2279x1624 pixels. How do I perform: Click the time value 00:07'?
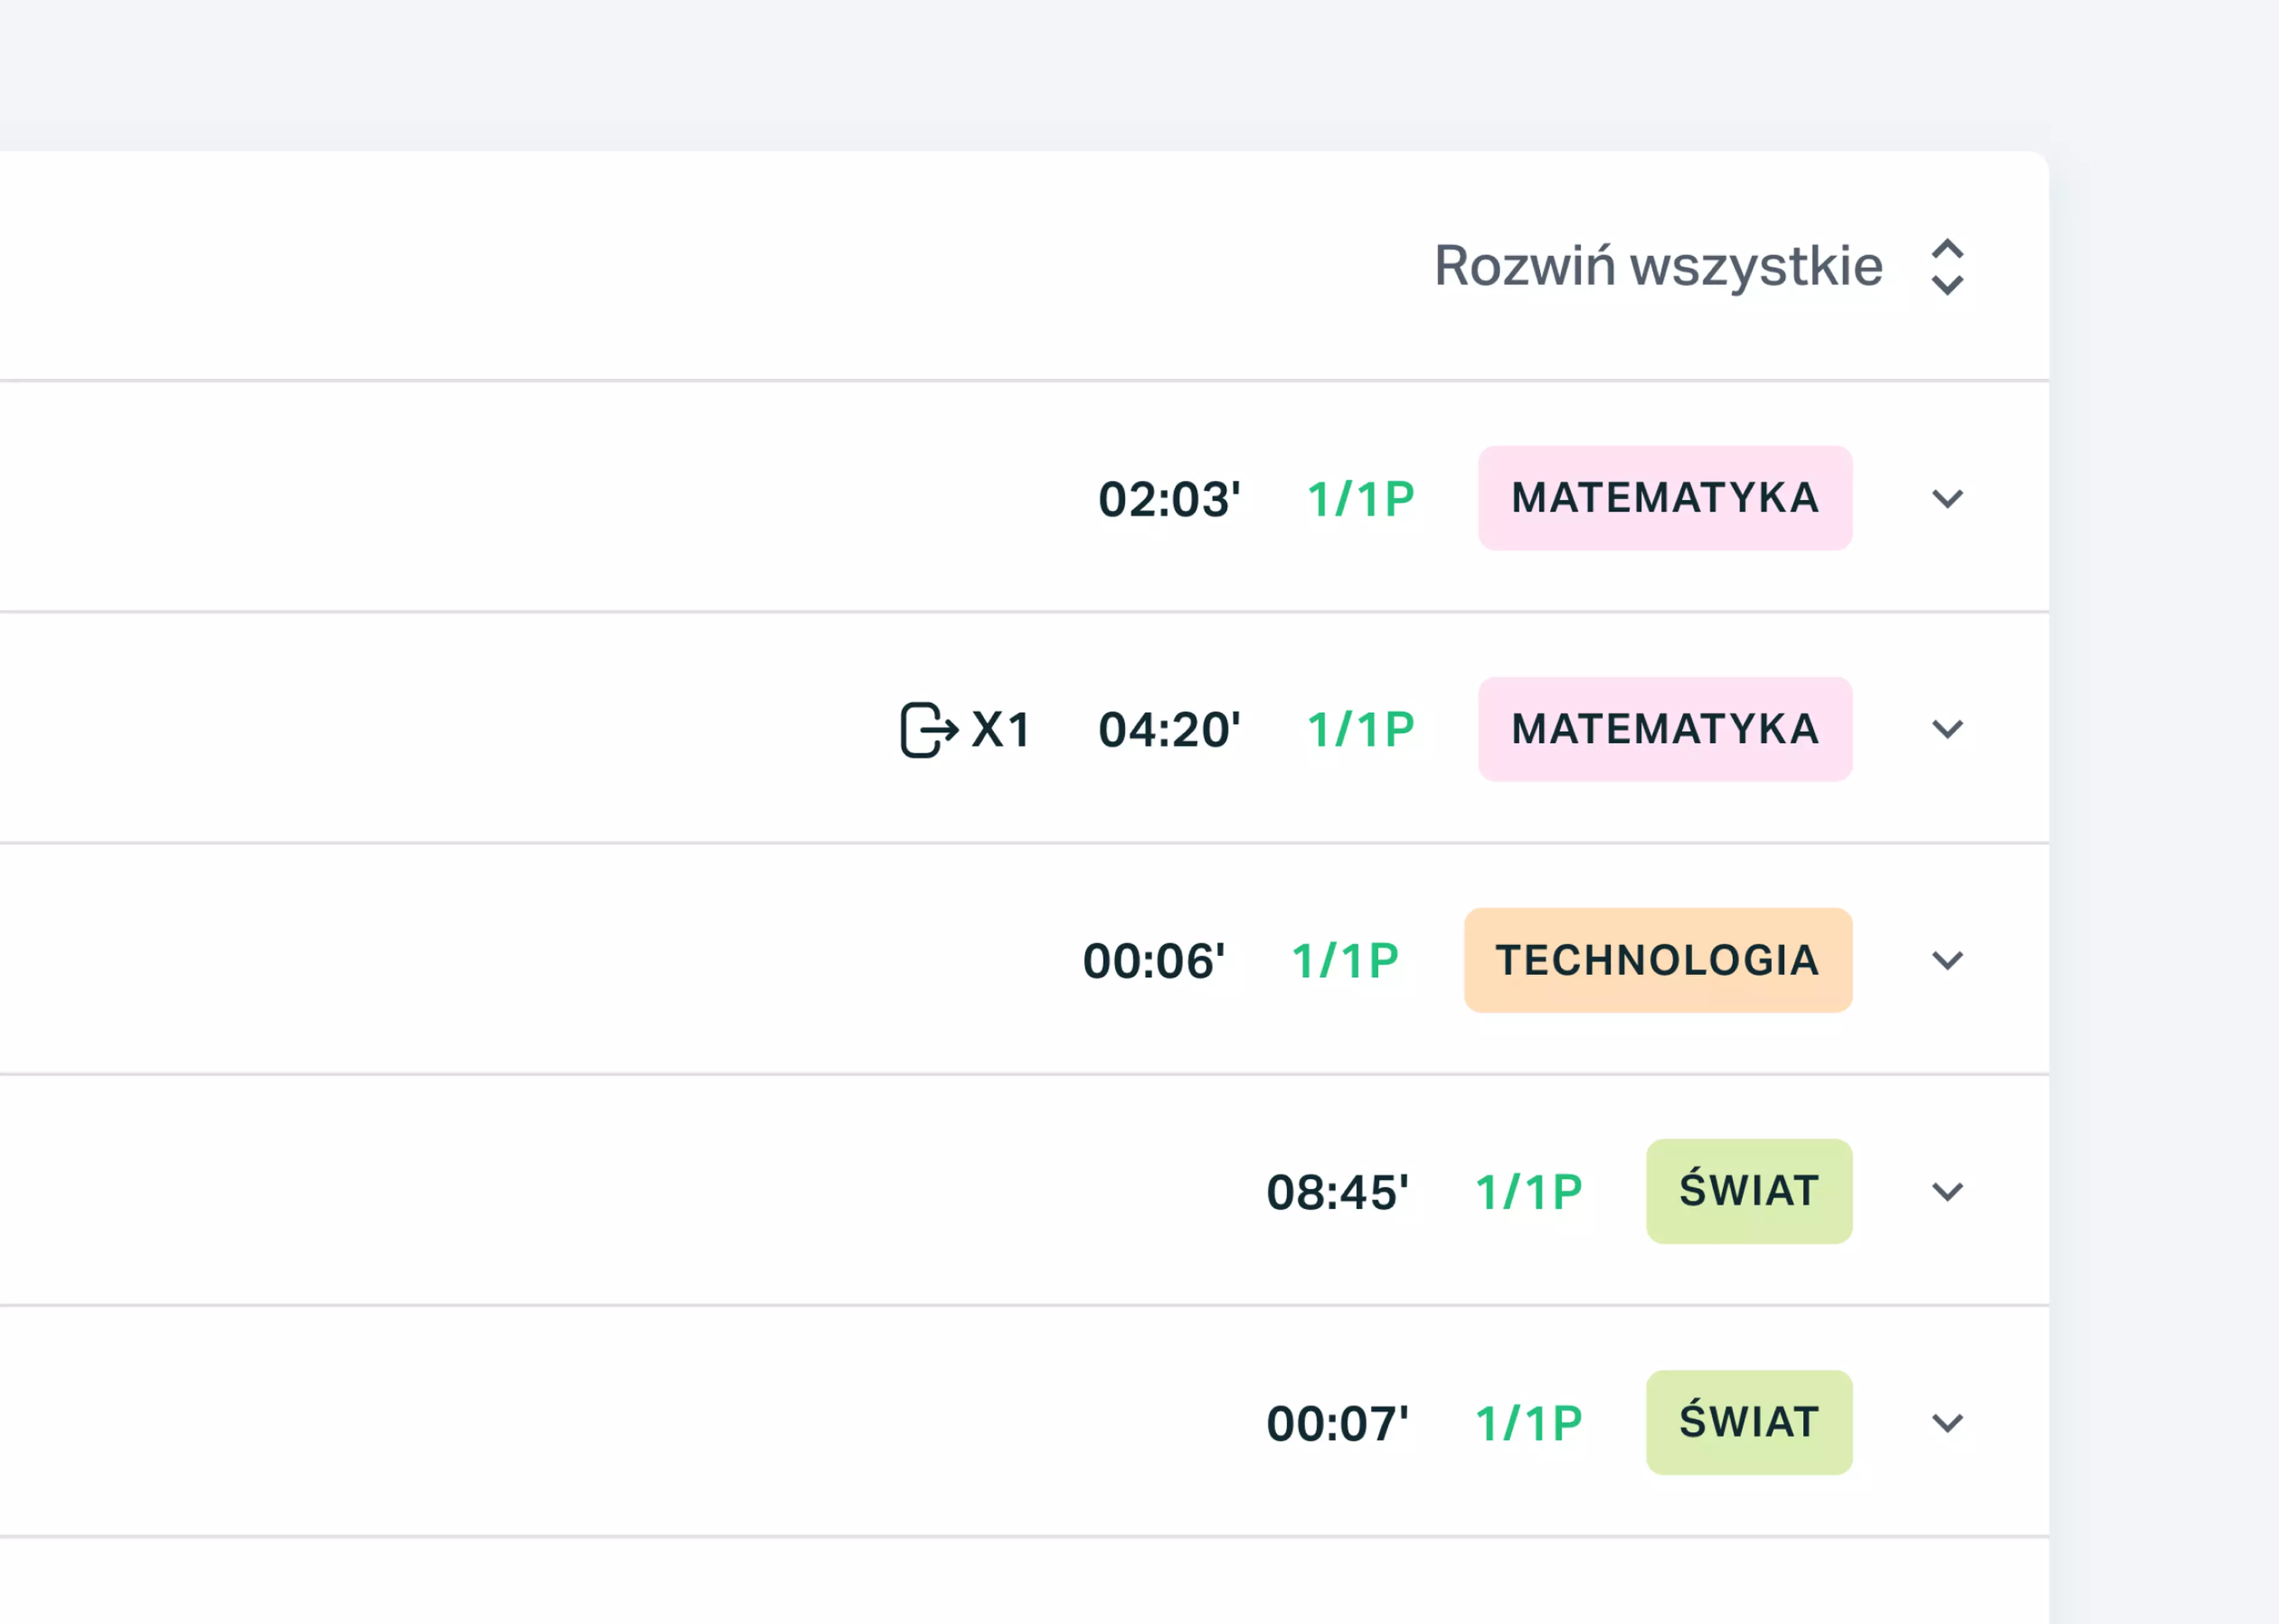click(1337, 1423)
